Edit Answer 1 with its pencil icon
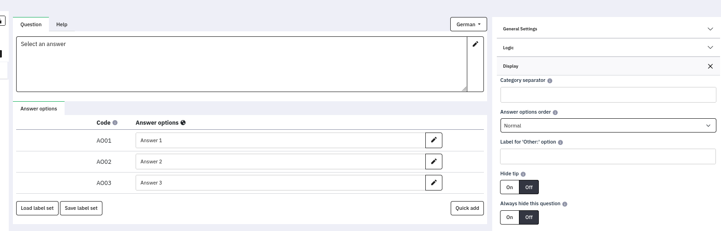This screenshot has width=721, height=231. pyautogui.click(x=434, y=140)
